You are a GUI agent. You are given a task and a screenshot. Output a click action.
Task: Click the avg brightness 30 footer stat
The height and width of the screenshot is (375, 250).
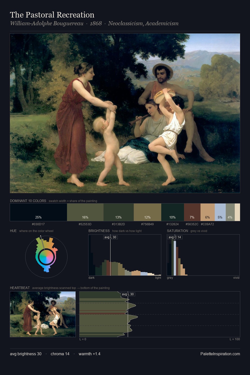(26, 354)
